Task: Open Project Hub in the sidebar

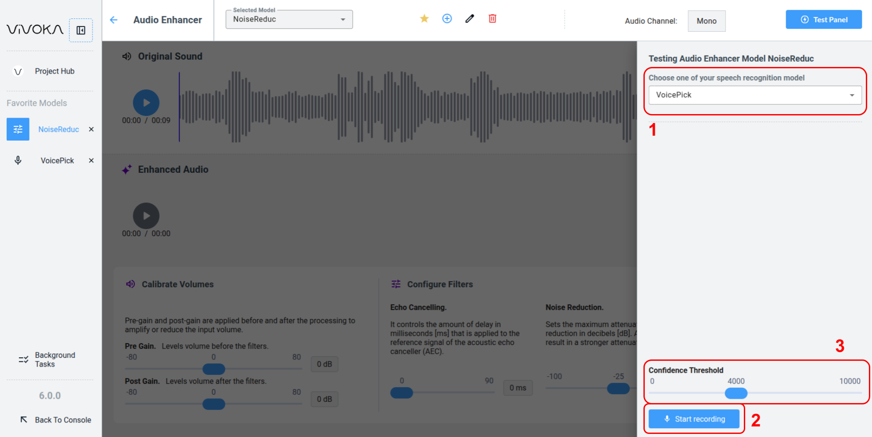Action: pyautogui.click(x=55, y=71)
